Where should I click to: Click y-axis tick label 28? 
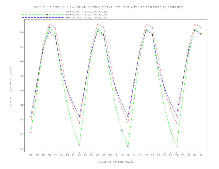pos(21,32)
